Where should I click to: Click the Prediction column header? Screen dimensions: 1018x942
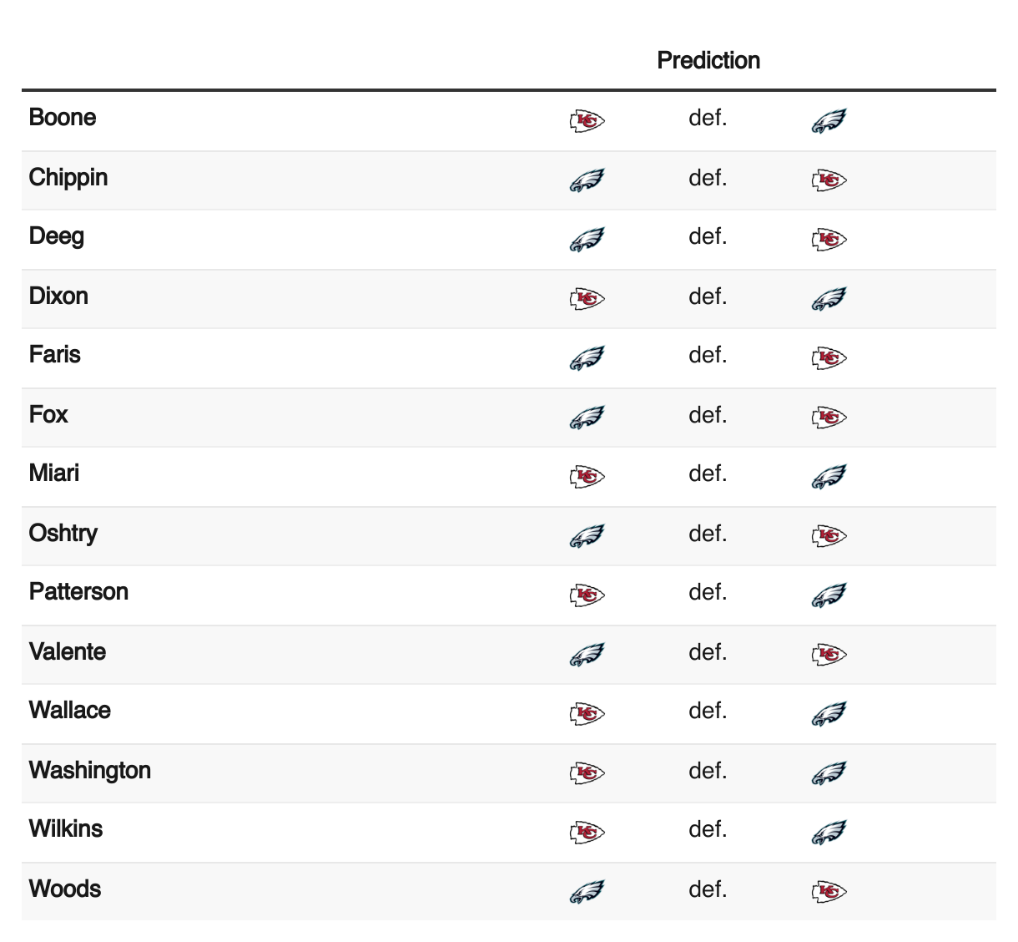pos(708,60)
